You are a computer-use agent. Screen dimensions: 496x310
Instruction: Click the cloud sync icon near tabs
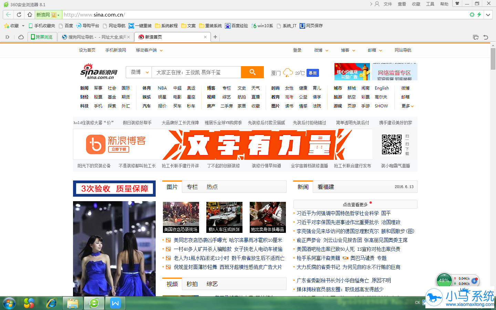(x=21, y=37)
